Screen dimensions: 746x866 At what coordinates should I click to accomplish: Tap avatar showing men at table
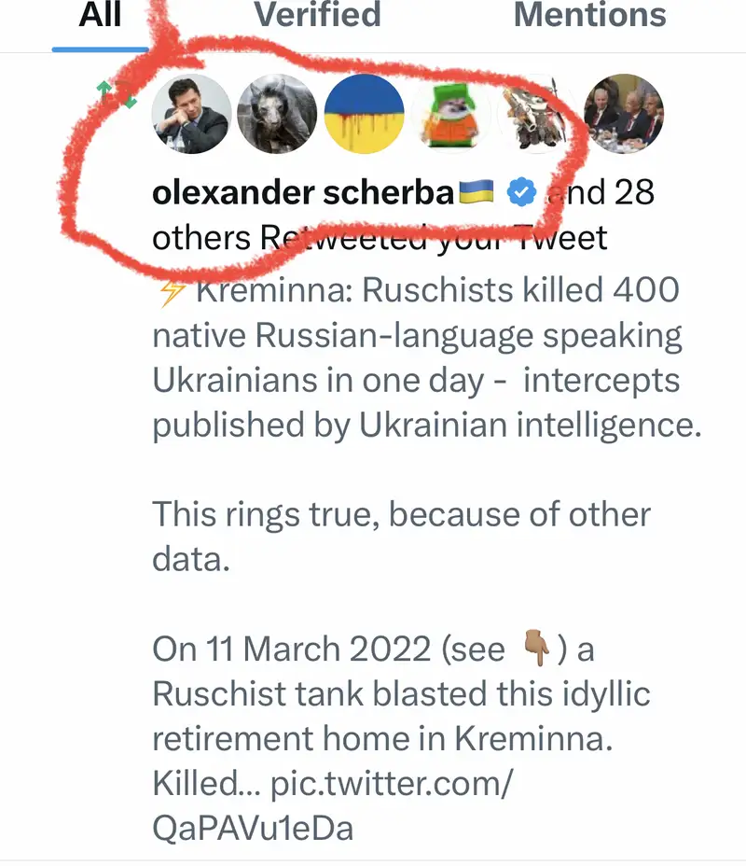point(622,114)
